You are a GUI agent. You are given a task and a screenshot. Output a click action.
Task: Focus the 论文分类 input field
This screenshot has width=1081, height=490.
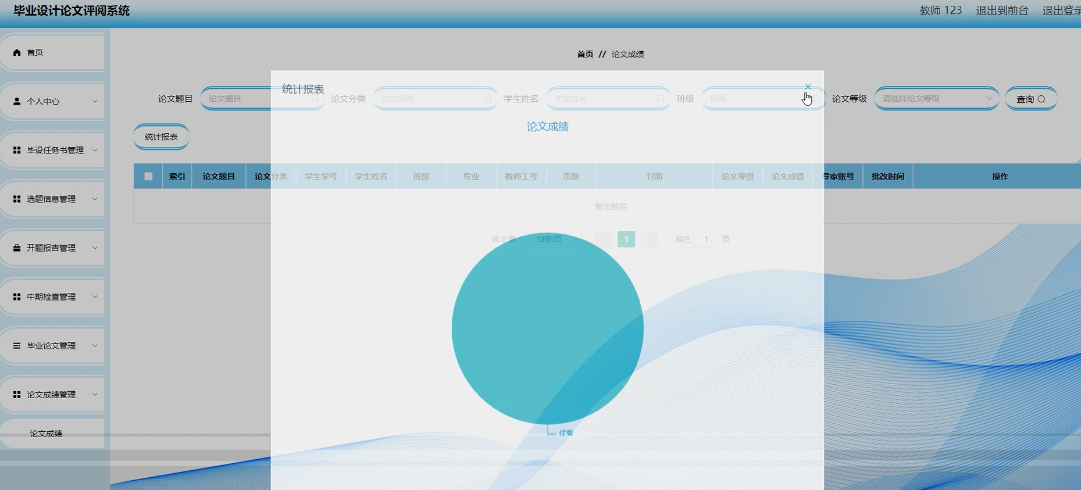(x=435, y=98)
